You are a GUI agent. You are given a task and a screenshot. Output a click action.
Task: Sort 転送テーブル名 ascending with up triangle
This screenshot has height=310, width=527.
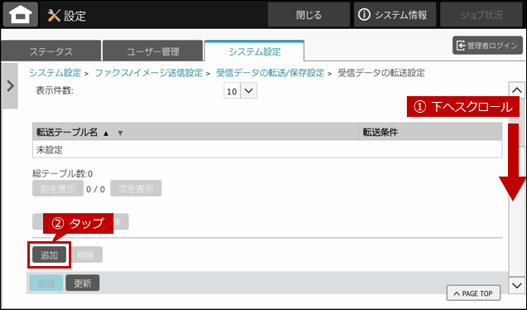tap(106, 133)
